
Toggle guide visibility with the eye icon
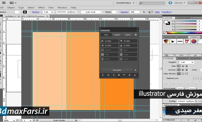[x=135, y=35]
